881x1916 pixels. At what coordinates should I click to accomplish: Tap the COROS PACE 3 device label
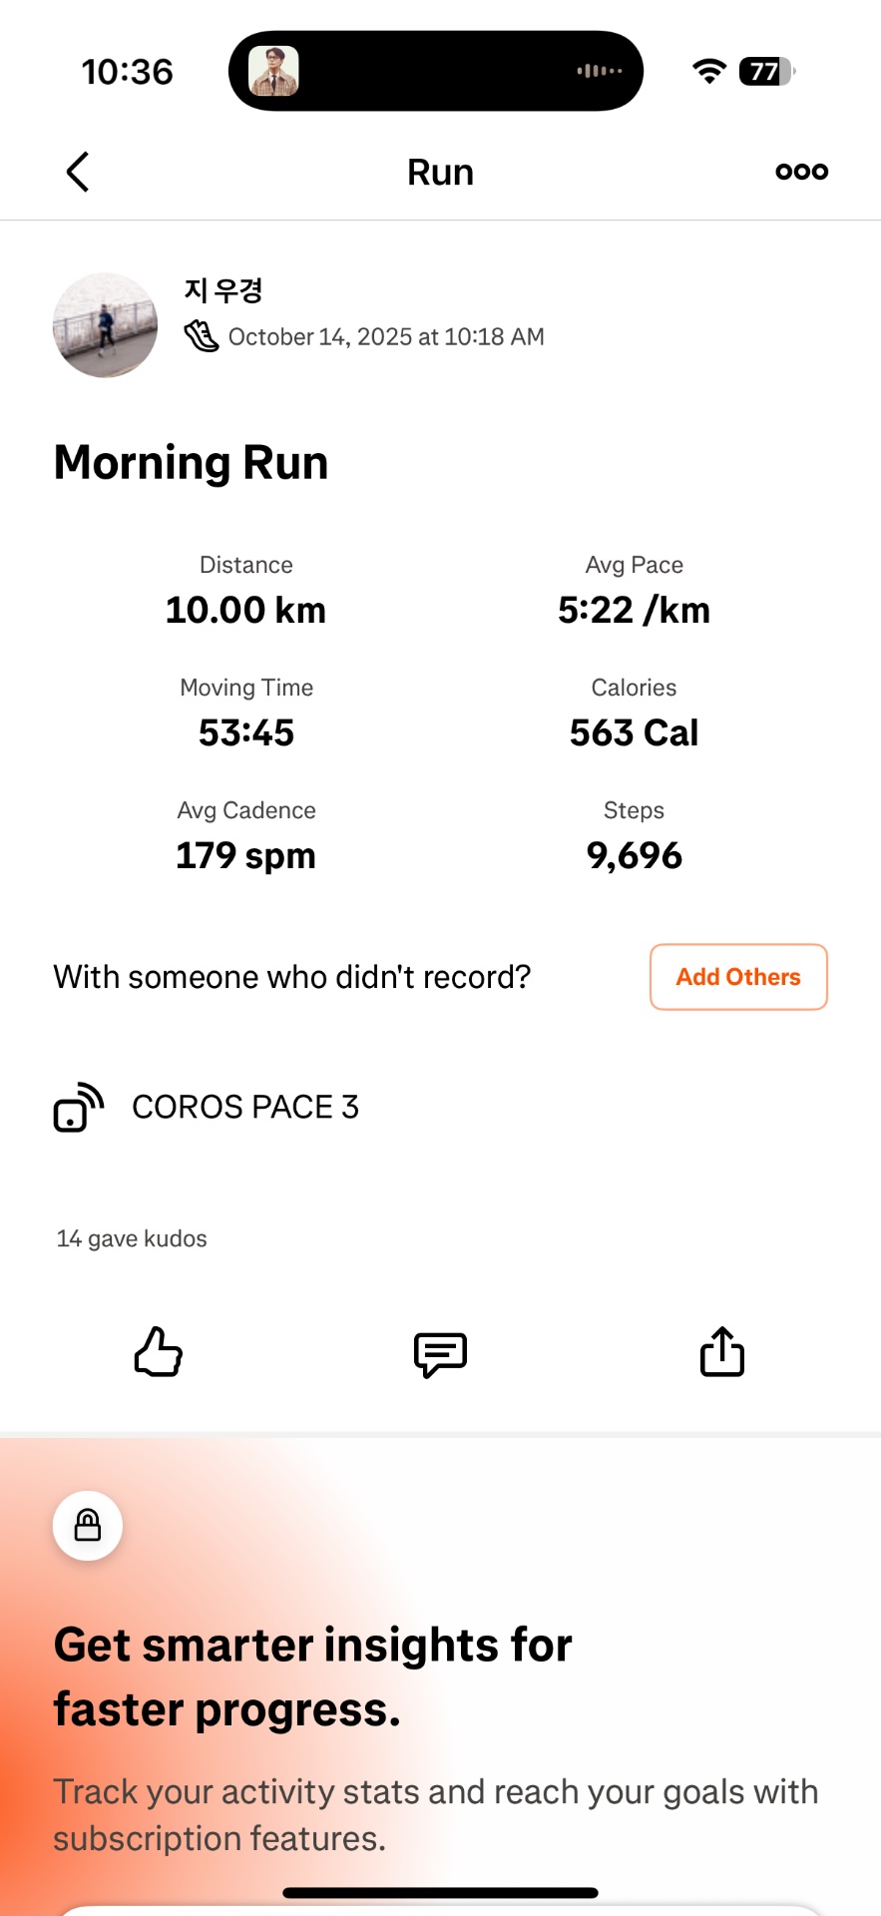[245, 1107]
